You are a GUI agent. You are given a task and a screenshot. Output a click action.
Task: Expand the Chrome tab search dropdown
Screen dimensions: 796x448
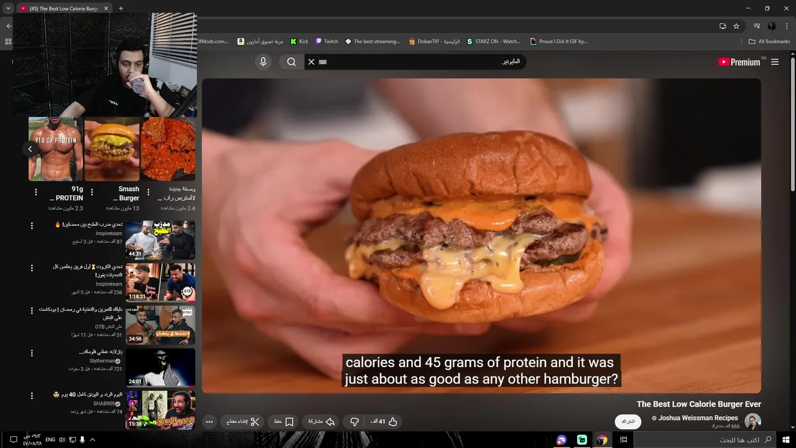click(7, 8)
